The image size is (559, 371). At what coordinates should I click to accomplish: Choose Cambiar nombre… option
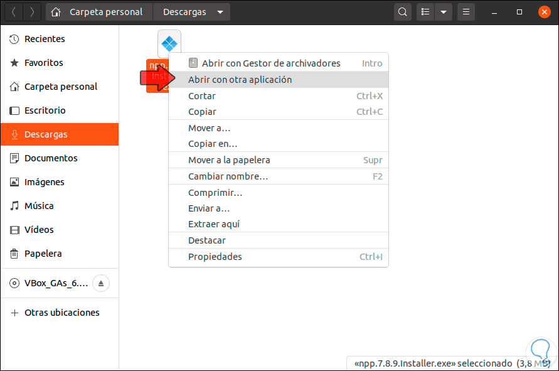pyautogui.click(x=279, y=176)
